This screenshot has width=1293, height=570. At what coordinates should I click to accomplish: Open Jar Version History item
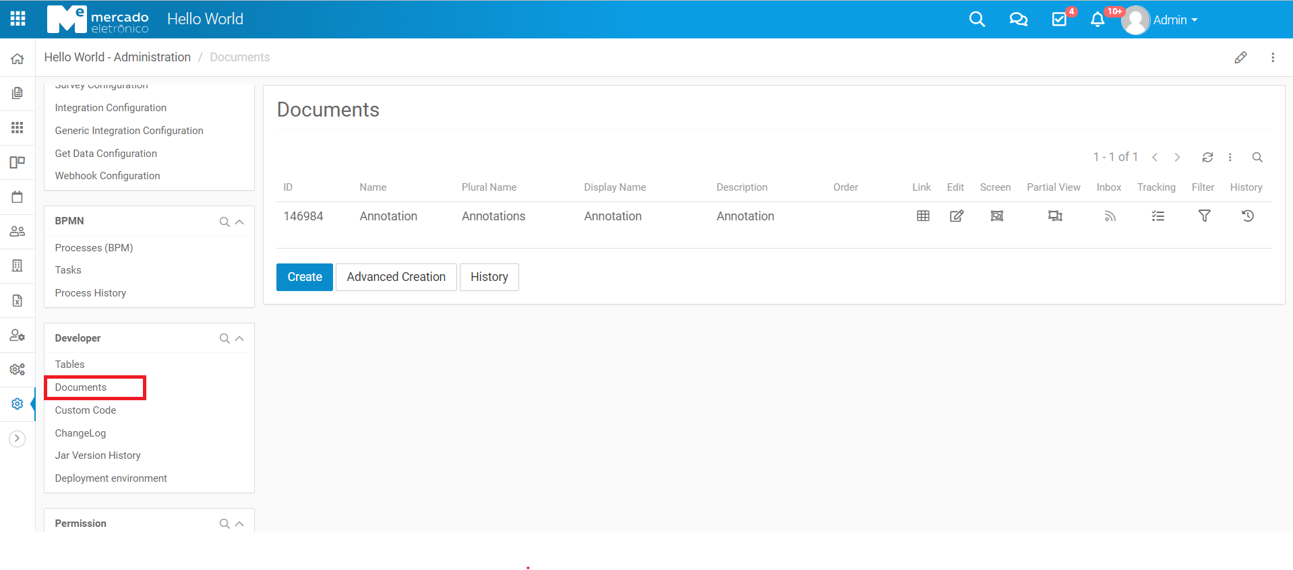pos(98,455)
